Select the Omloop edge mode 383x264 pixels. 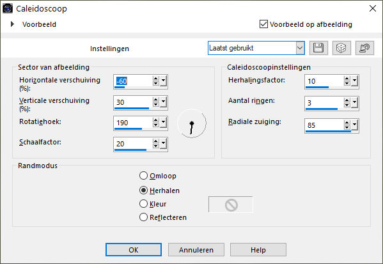click(143, 176)
